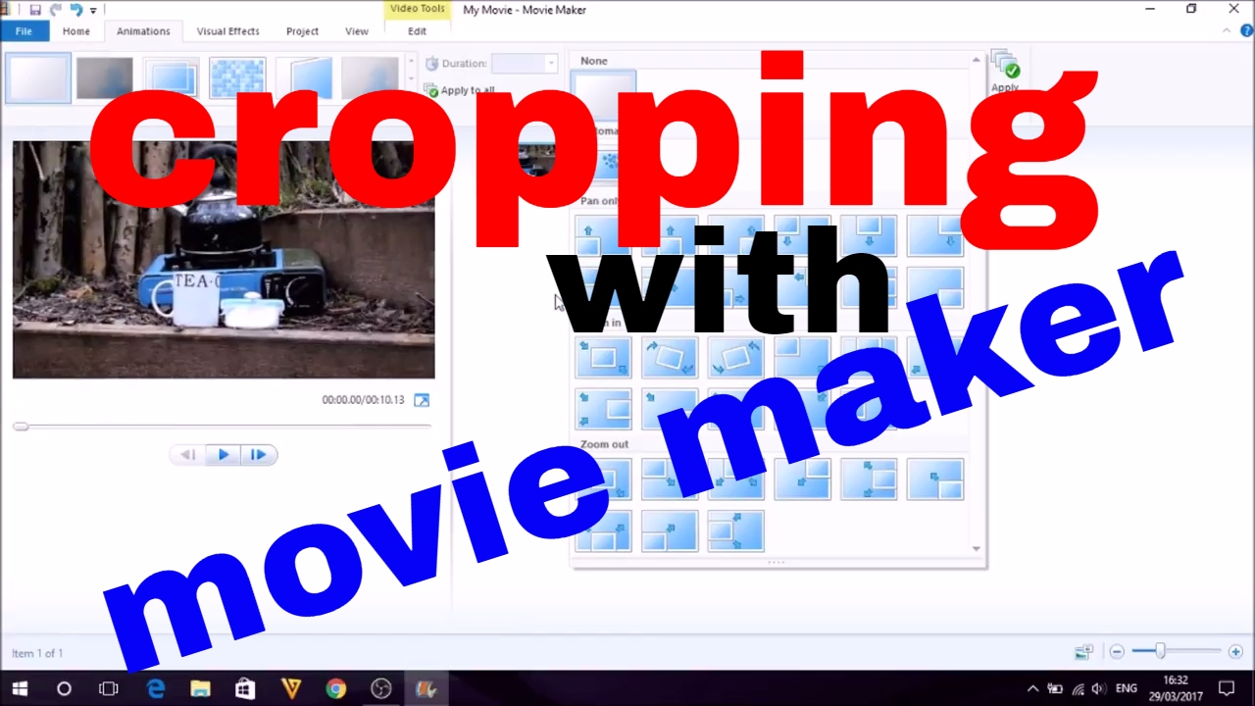1255x706 pixels.
Task: View preview in full screen icon
Action: (422, 400)
